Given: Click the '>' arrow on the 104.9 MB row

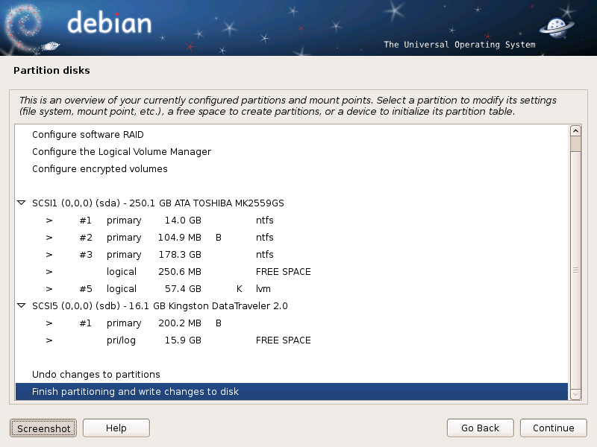Looking at the screenshot, I should click(49, 238).
